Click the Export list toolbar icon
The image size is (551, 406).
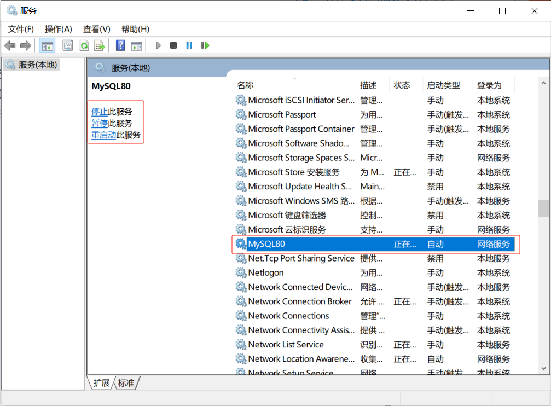[x=100, y=45]
